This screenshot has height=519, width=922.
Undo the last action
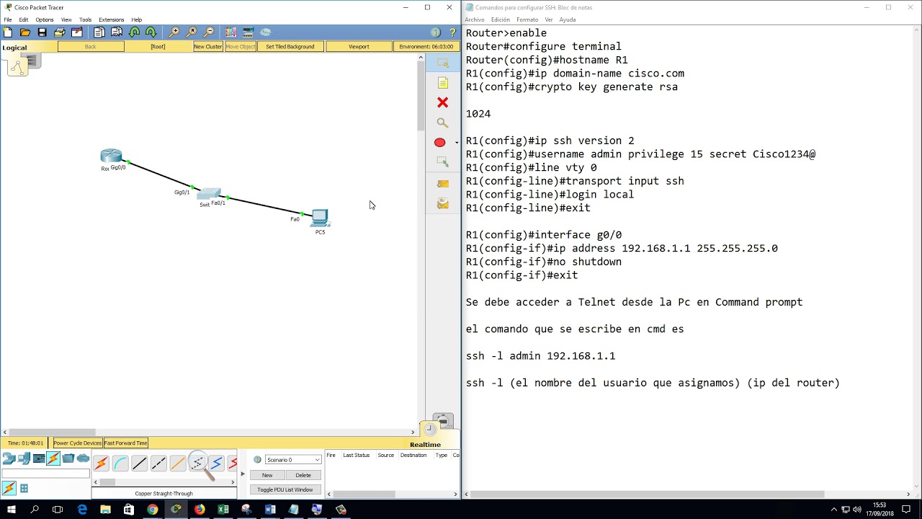134,32
